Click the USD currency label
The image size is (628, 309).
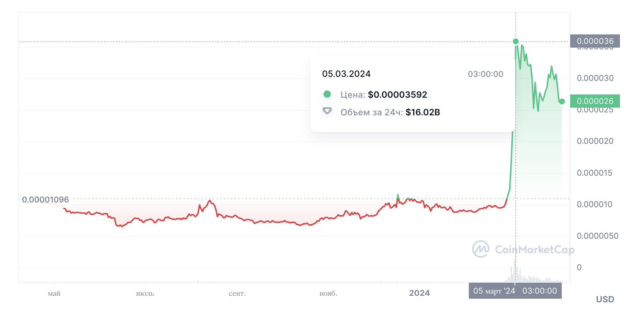[605, 299]
